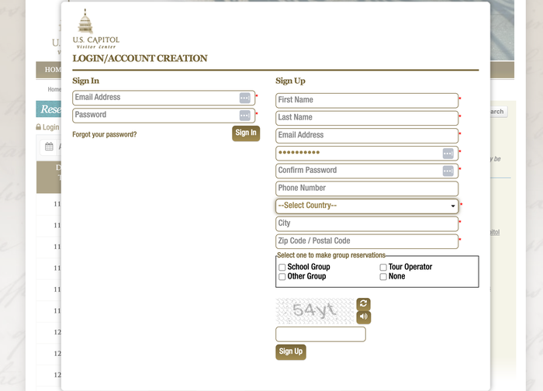This screenshot has height=391, width=543.
Task: Click the password manager icon in filled Sign Up password field
Action: coord(448,154)
